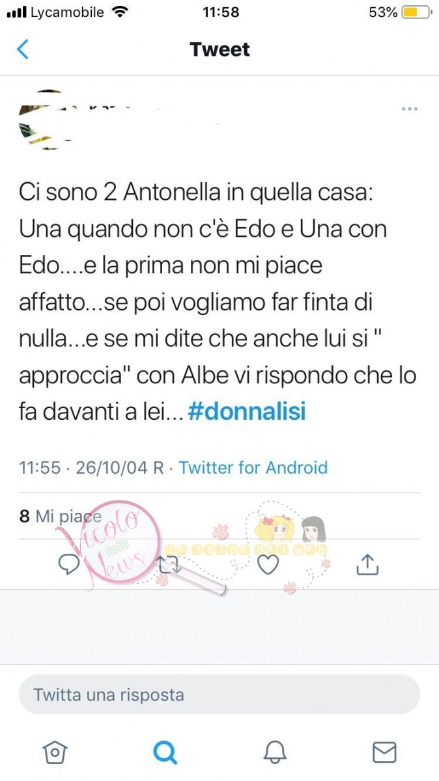This screenshot has width=439, height=781.
Task: Open the Search magnifier tab
Action: [165, 752]
